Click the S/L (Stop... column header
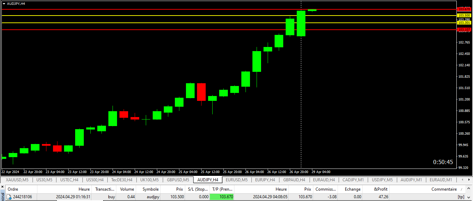 [197, 189]
